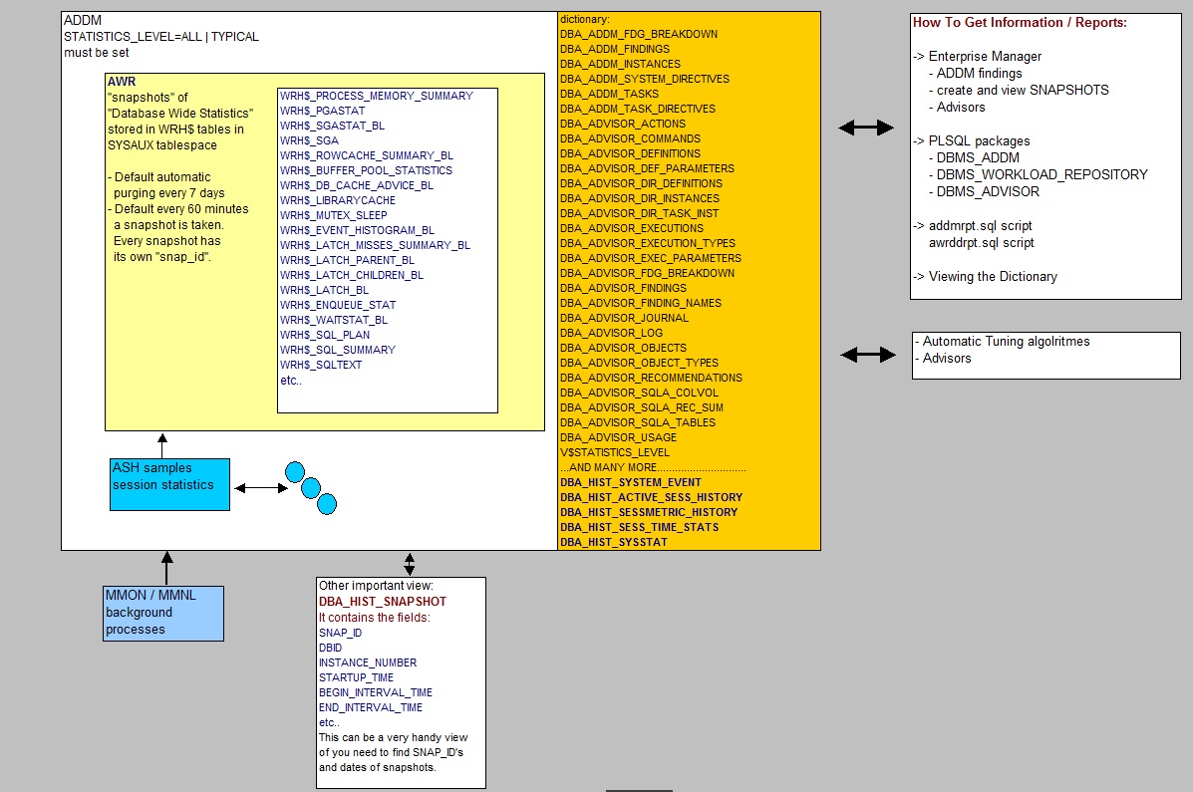Click the DBA_HIST_SNAPSHOT heading
This screenshot has width=1193, height=792.
tap(383, 602)
